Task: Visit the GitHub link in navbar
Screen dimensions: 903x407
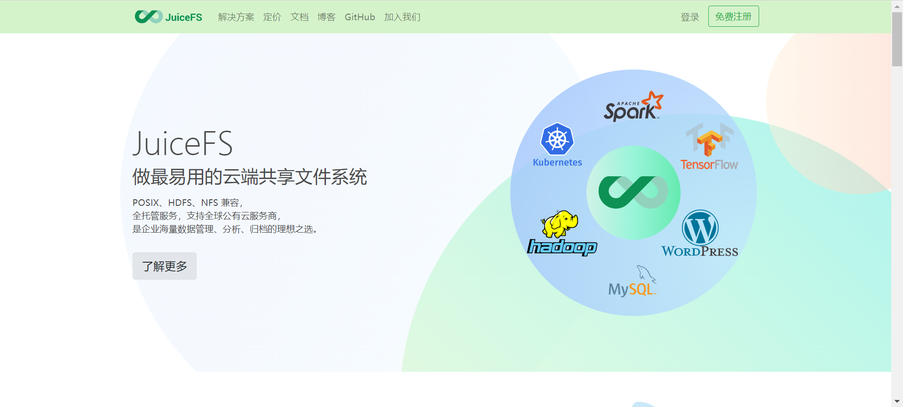Action: [360, 17]
